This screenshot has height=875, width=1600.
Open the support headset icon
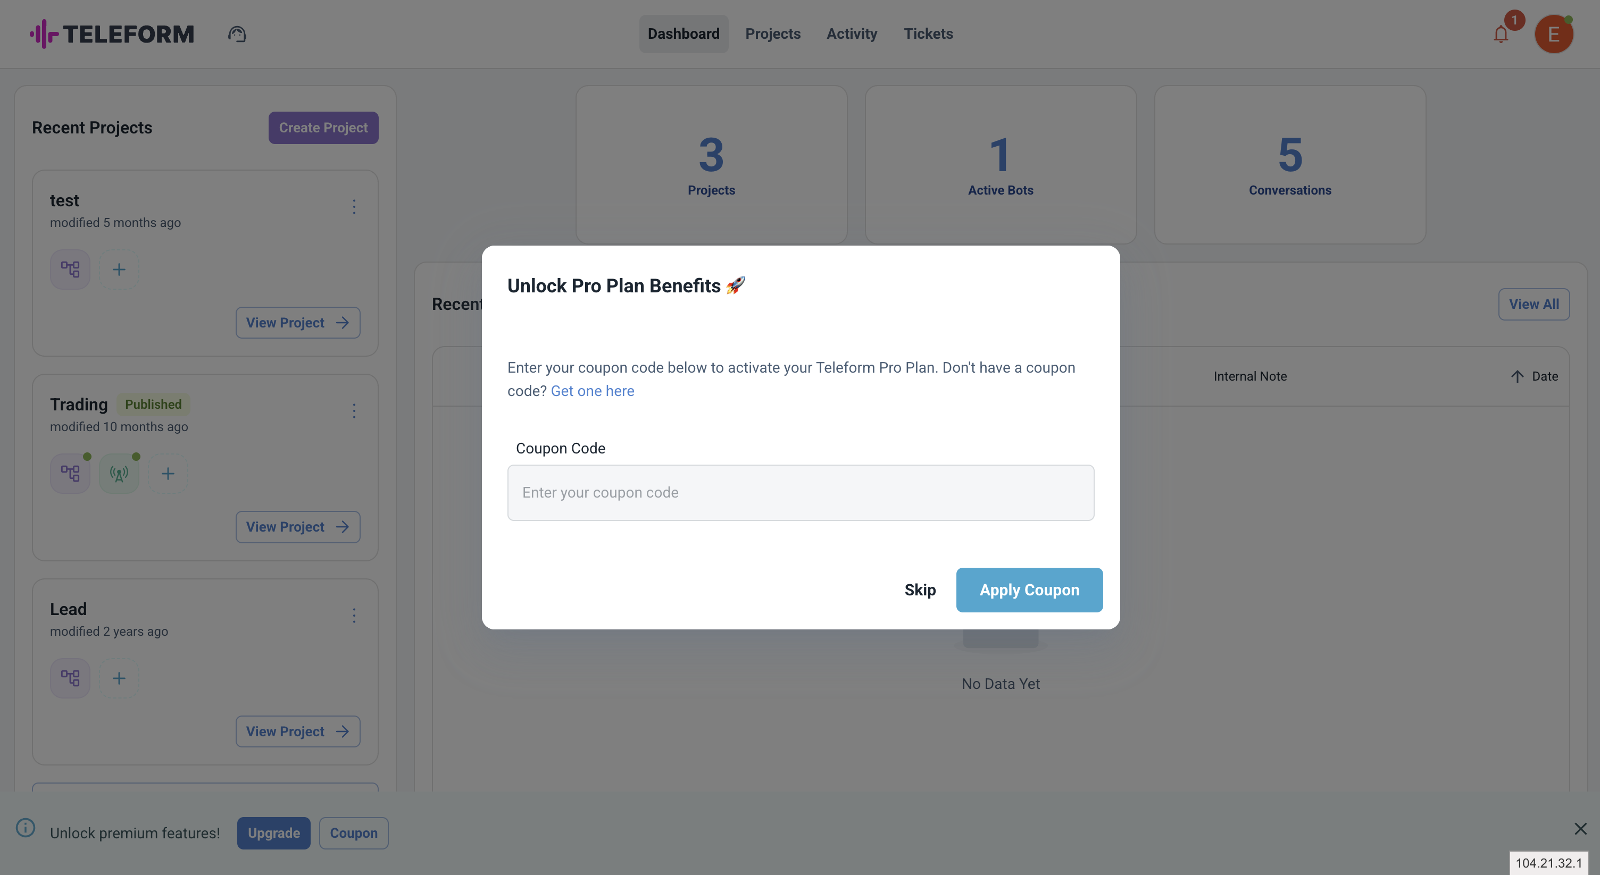click(237, 34)
